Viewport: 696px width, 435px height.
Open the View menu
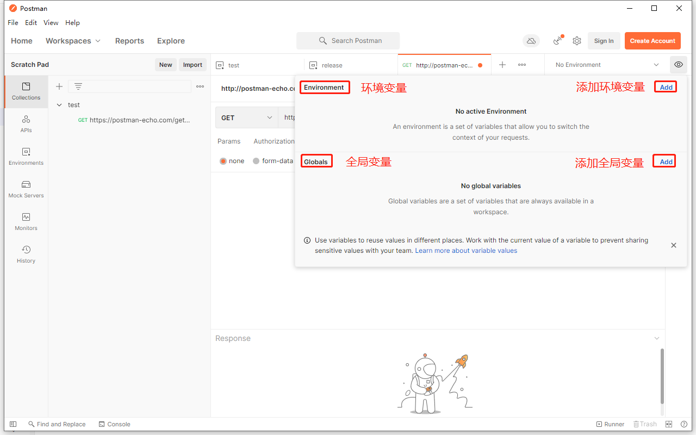click(51, 23)
